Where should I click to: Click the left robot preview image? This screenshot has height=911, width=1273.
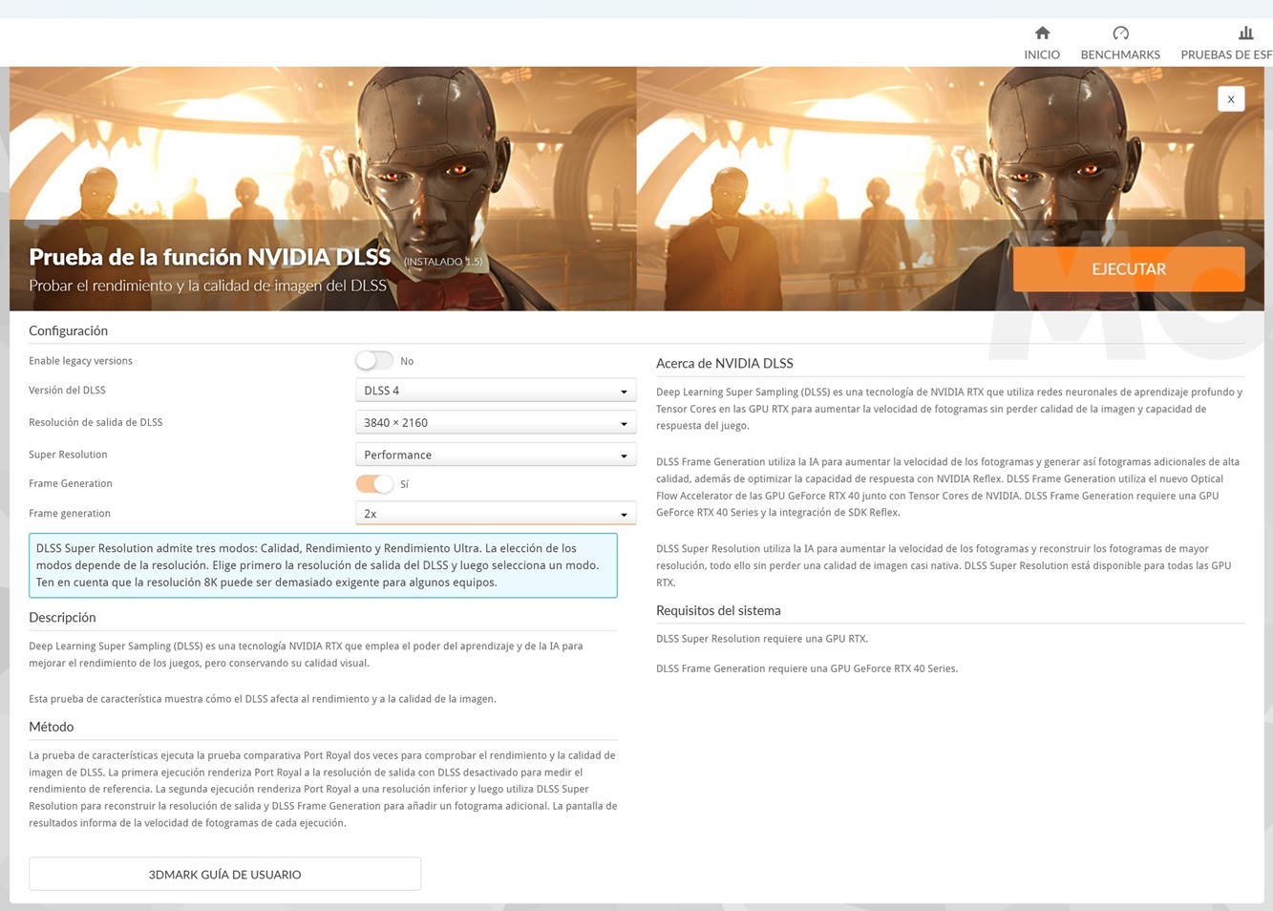pos(323,143)
